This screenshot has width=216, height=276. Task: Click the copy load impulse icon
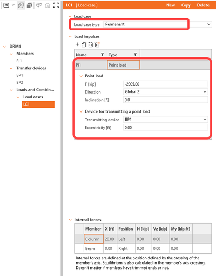coord(84,44)
